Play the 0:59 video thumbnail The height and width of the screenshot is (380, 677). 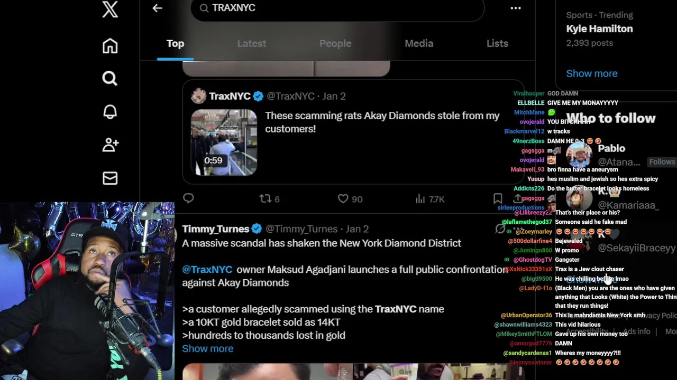coord(224,142)
